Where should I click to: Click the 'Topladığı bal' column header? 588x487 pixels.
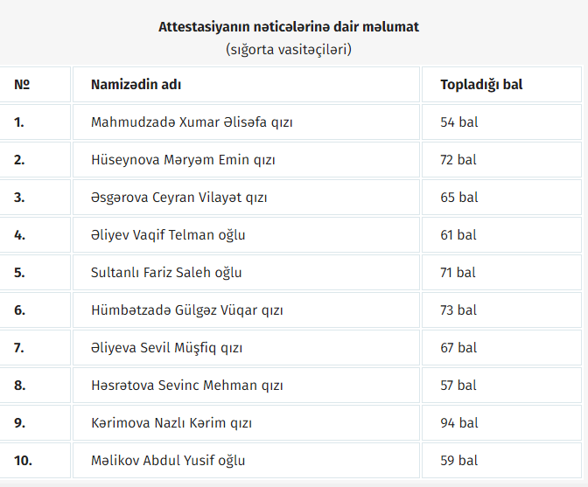click(x=501, y=84)
